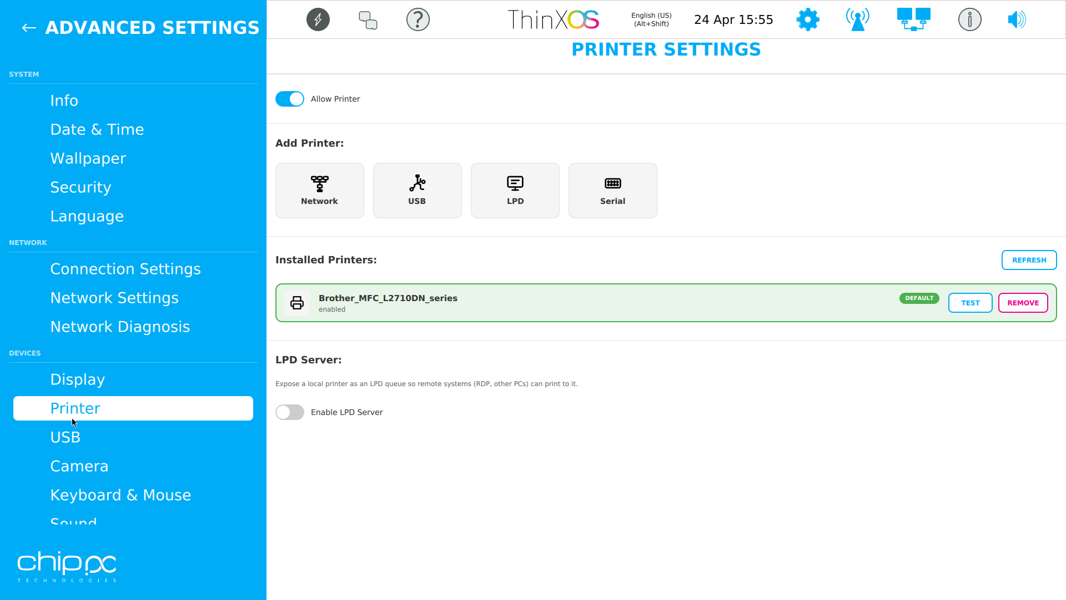Open the screen clone icon next to power
Viewport: 1066px width, 600px height.
[368, 19]
